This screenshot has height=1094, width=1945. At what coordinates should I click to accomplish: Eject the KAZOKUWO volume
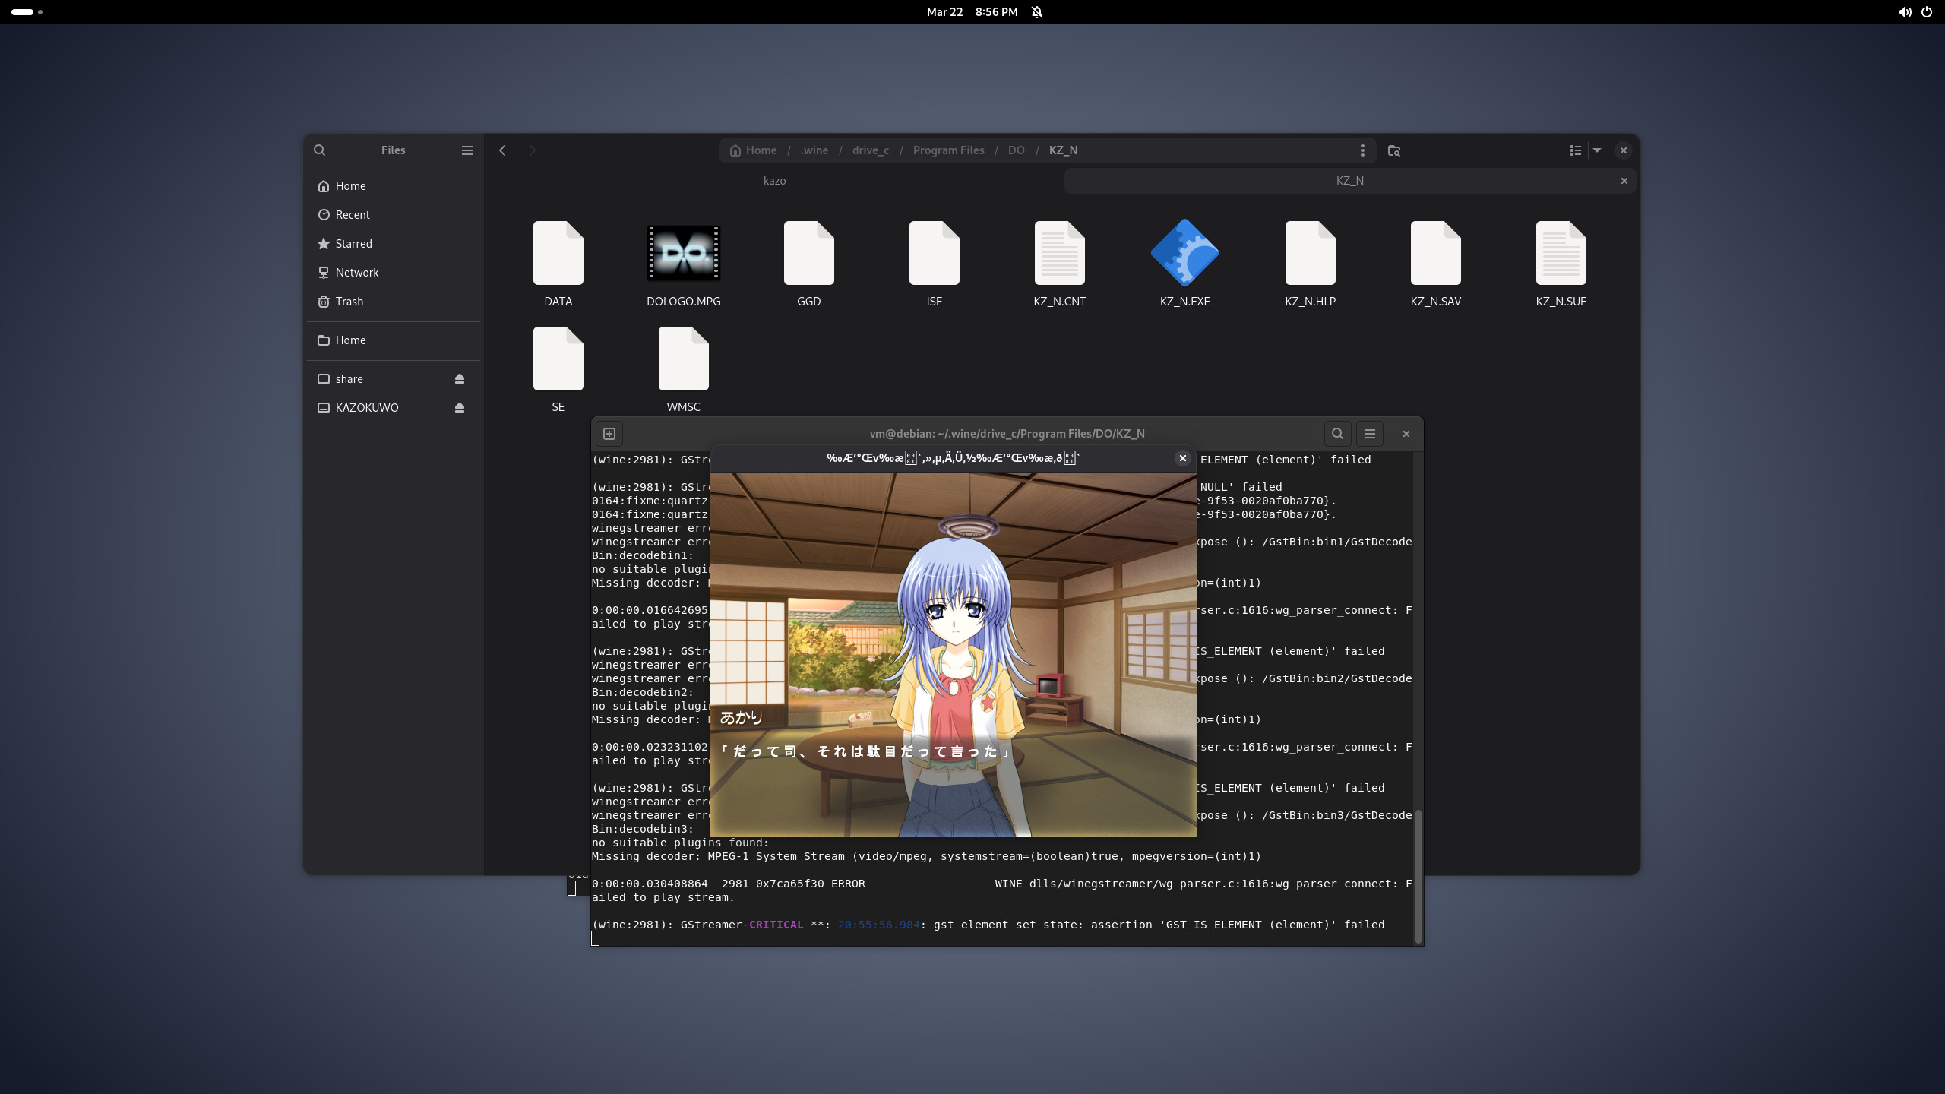click(x=460, y=408)
